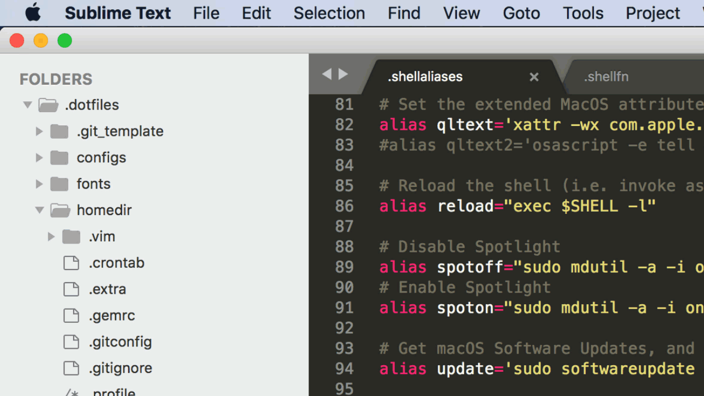Click the fonts folder icon
704x396 pixels.
coord(59,184)
